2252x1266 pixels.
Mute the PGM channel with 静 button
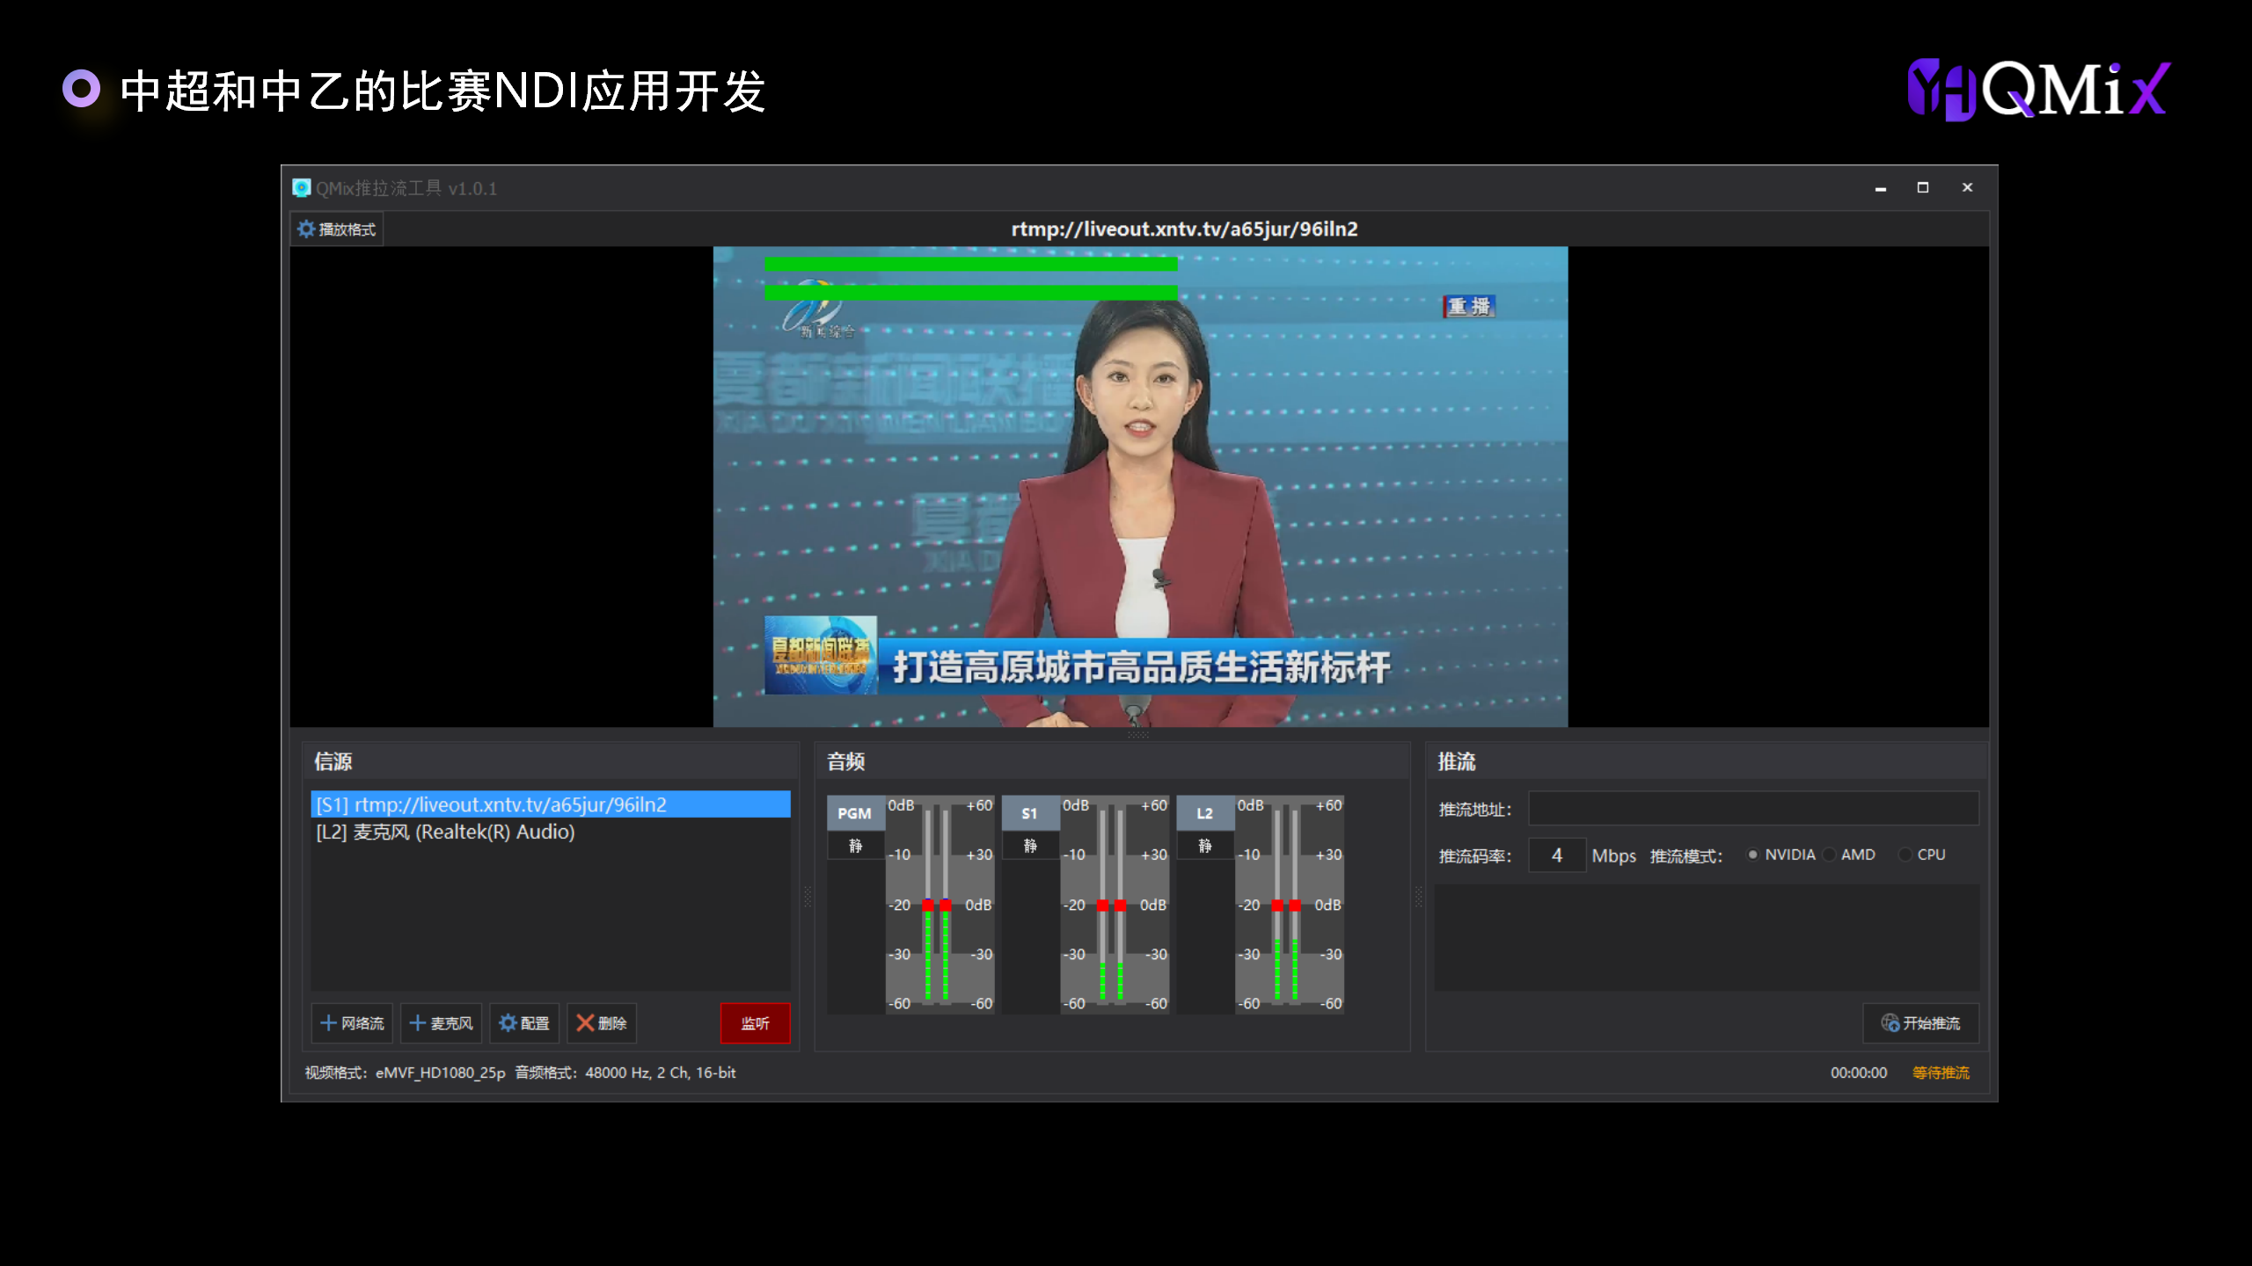[x=855, y=846]
